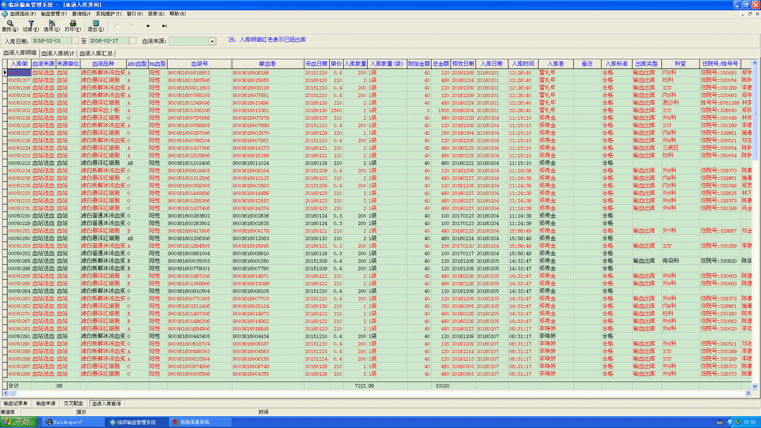Click the 过滤 (Filter) funnel icon
This screenshot has width=761, height=428.
[x=31, y=24]
